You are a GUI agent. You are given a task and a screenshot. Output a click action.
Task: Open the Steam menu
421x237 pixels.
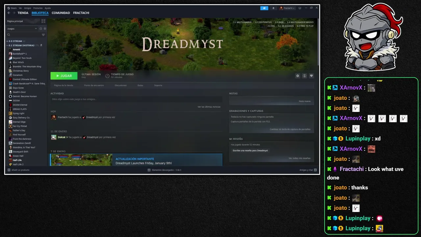point(13,8)
